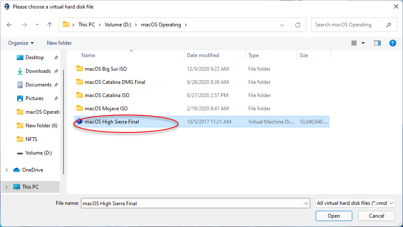
Task: Open Pictures in the navigation pane
Action: click(x=35, y=98)
